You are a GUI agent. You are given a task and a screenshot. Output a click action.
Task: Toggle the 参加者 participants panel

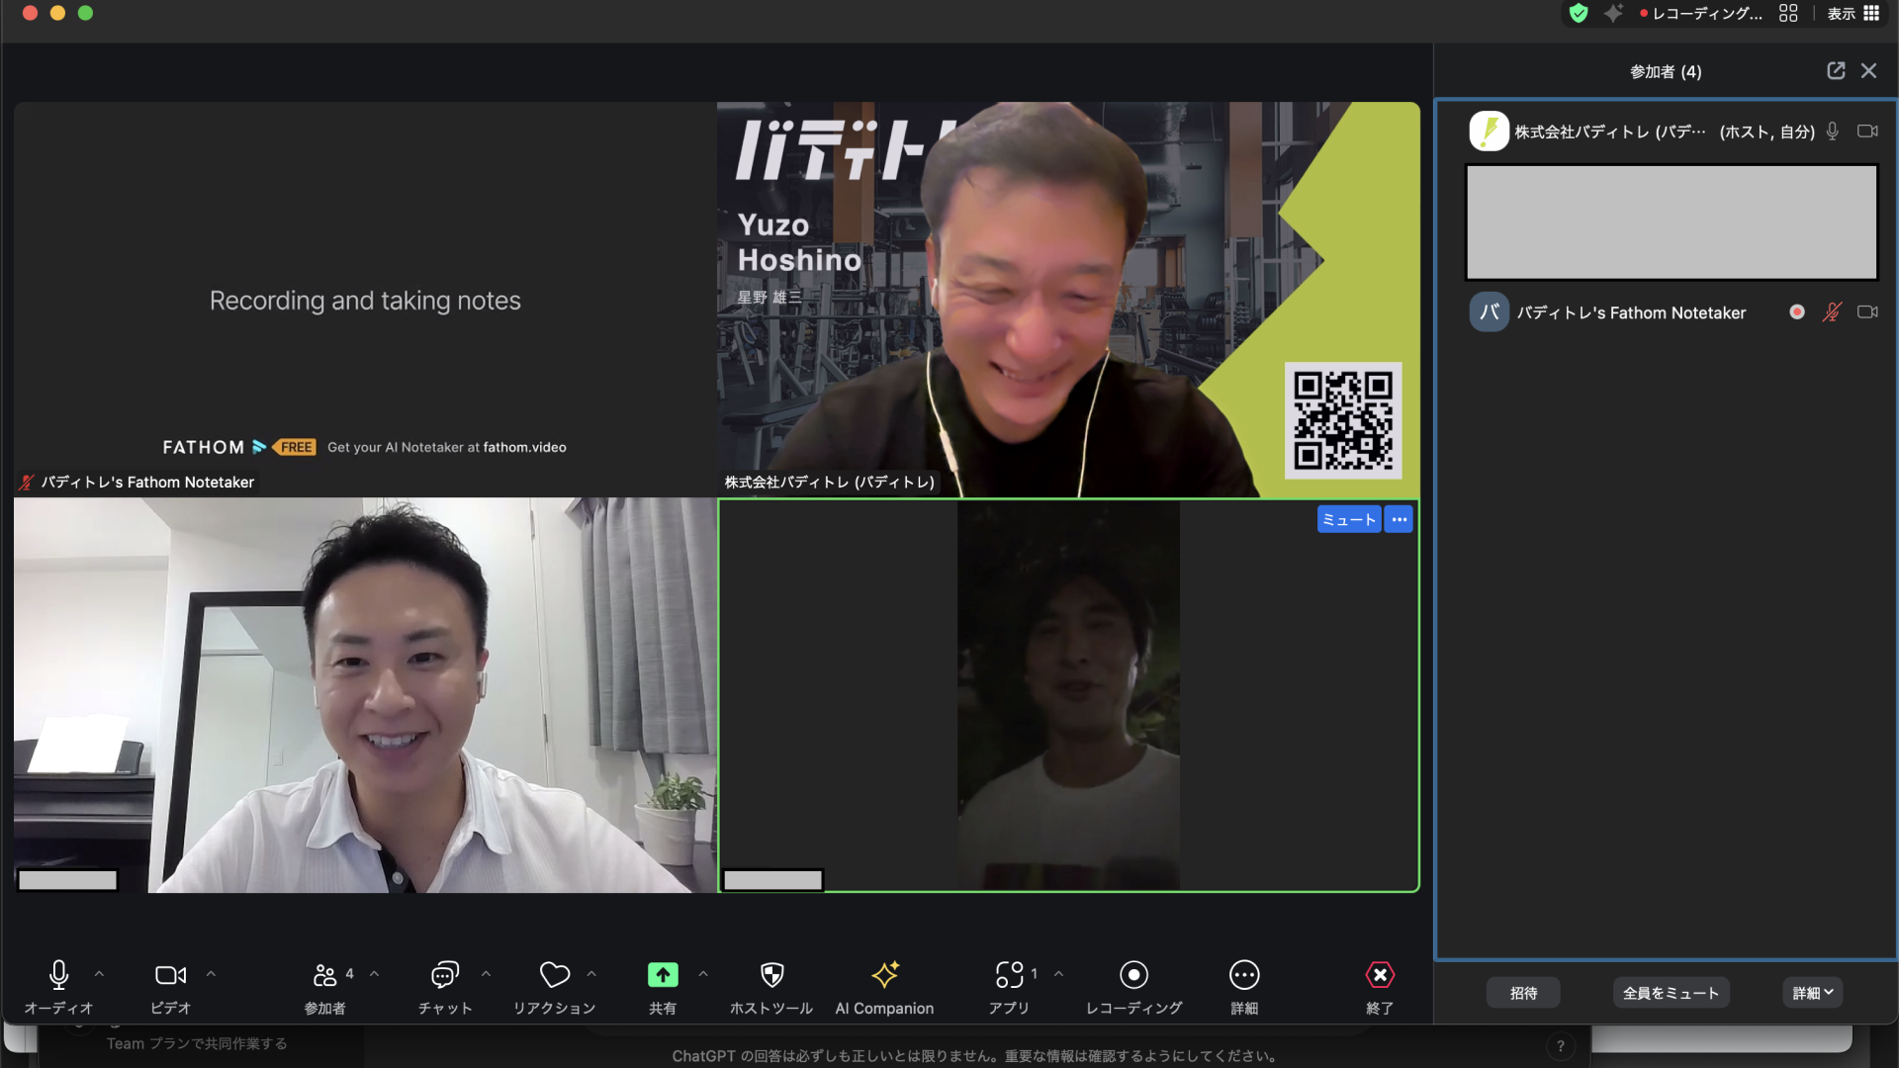[325, 986]
